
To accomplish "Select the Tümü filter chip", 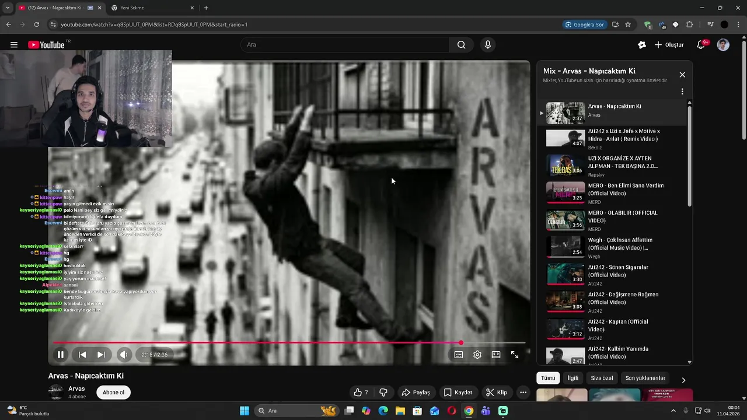I will pyautogui.click(x=548, y=378).
